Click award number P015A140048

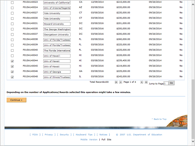tap(30, 76)
